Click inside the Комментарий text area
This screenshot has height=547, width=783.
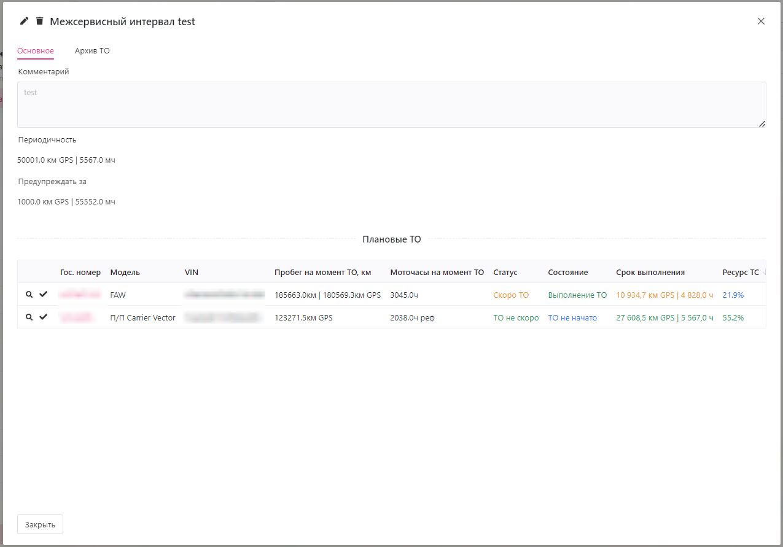point(392,105)
